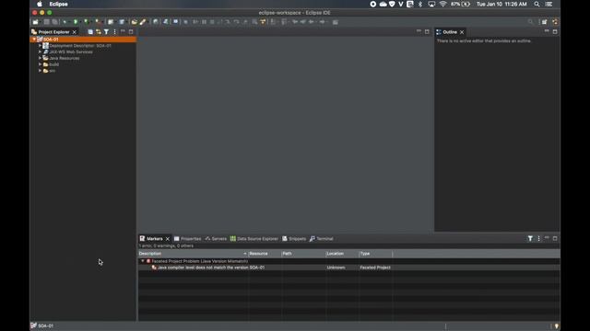Viewport: 590px width, 331px height.
Task: Minimize the Markers panel
Action: [547, 238]
